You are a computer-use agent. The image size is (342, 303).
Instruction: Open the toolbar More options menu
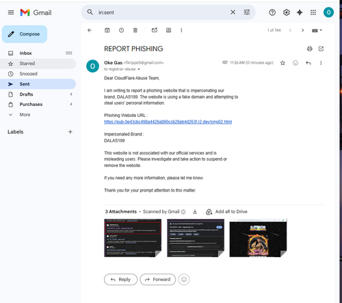[x=181, y=30]
